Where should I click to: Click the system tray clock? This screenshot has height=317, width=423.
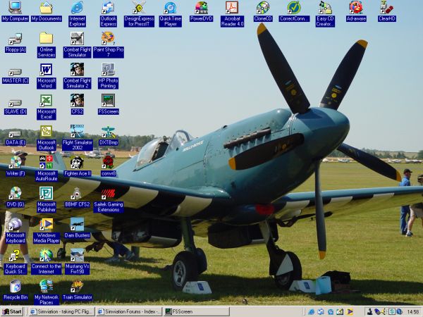412,311
